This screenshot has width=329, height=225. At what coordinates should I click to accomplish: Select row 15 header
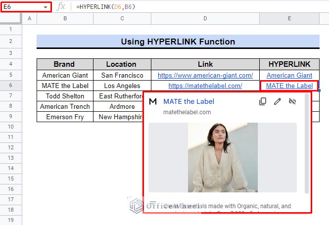pos(11,179)
